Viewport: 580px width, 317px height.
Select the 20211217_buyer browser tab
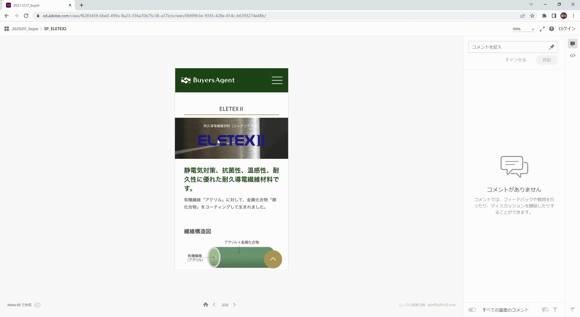pos(39,5)
